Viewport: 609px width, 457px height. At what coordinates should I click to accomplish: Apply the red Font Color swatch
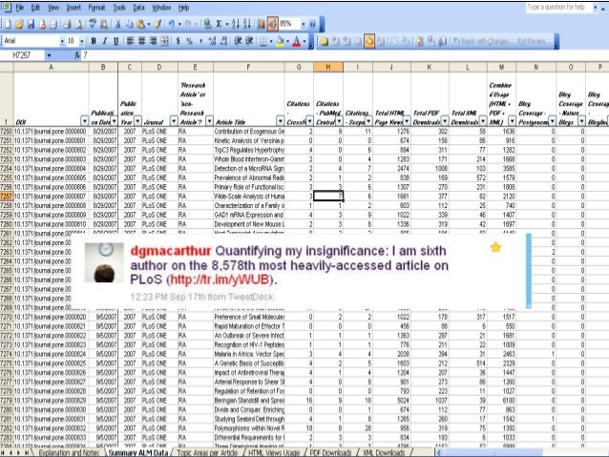click(x=296, y=41)
